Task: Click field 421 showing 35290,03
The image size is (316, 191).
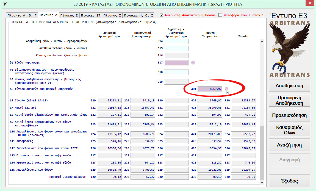Action: point(210,108)
